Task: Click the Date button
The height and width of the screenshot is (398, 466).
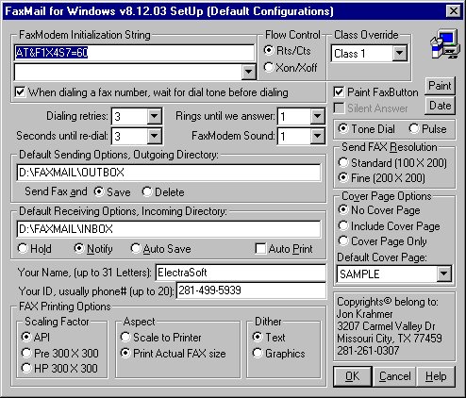Action: [440, 106]
